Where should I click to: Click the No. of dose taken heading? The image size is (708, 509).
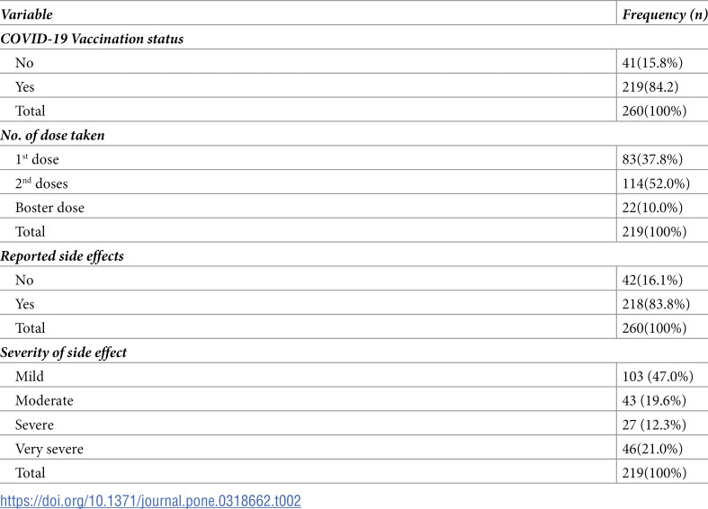coord(52,136)
